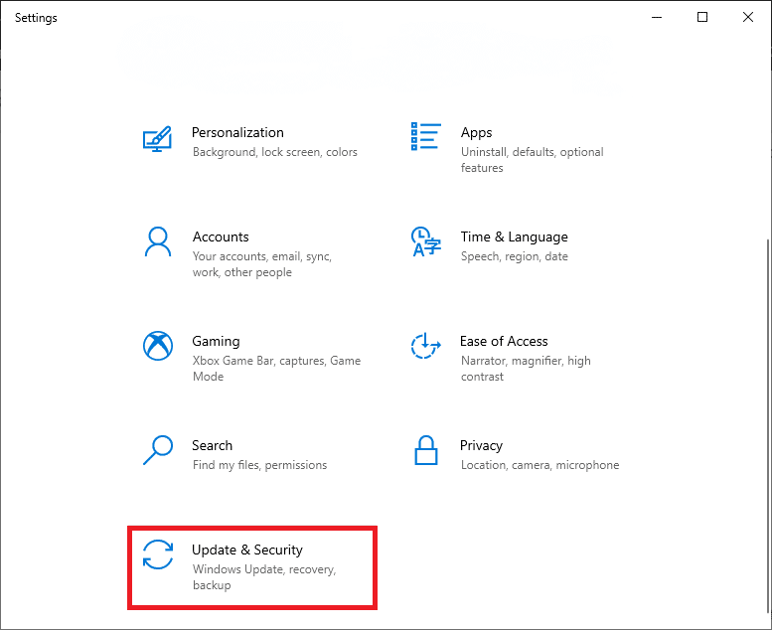Click the Personalization monitor-and-brush icon
772x630 pixels.
[x=157, y=138]
